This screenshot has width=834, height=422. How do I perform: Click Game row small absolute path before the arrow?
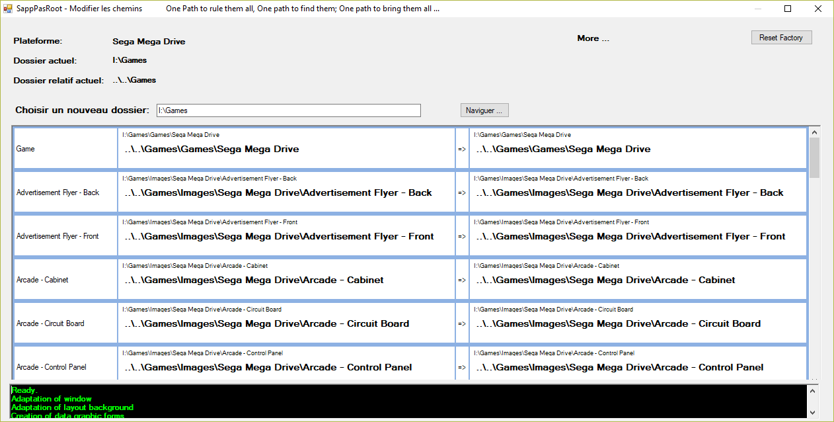[171, 135]
